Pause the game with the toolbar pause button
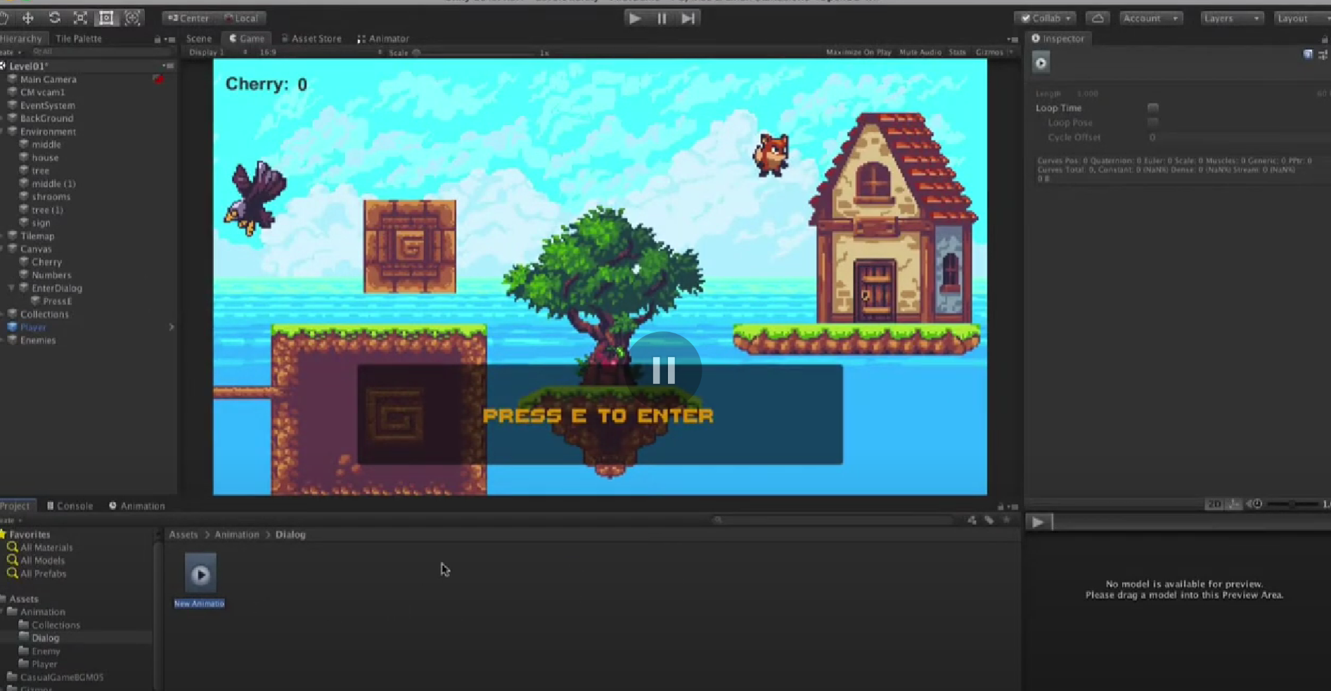 point(662,18)
